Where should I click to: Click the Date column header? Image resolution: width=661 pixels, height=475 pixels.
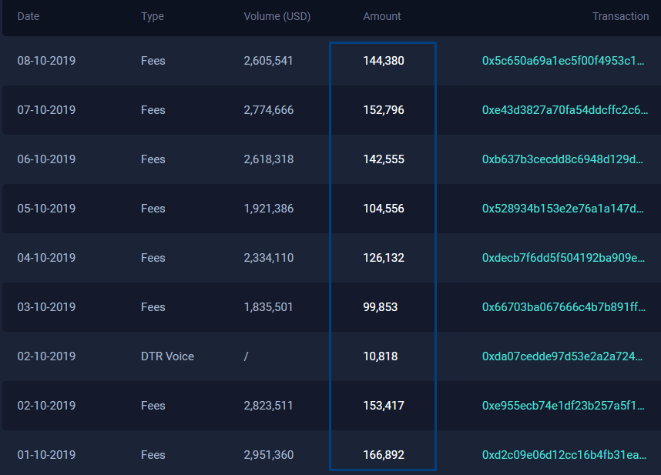point(29,16)
